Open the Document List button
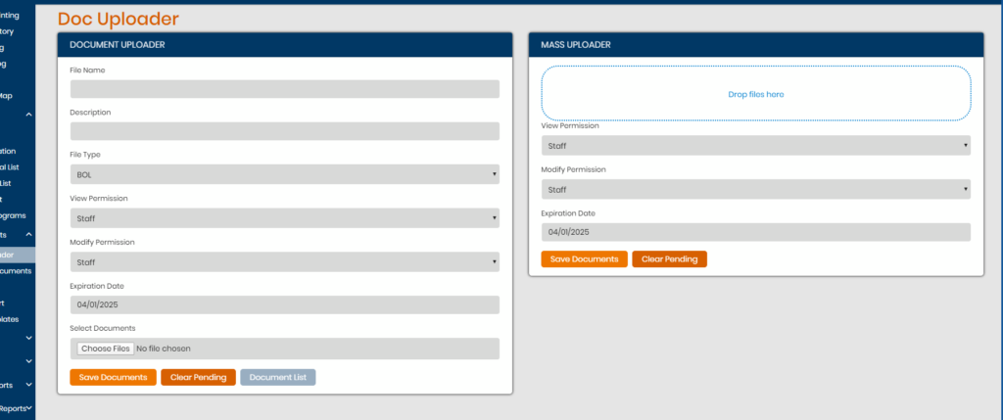This screenshot has height=420, width=1003. point(277,377)
